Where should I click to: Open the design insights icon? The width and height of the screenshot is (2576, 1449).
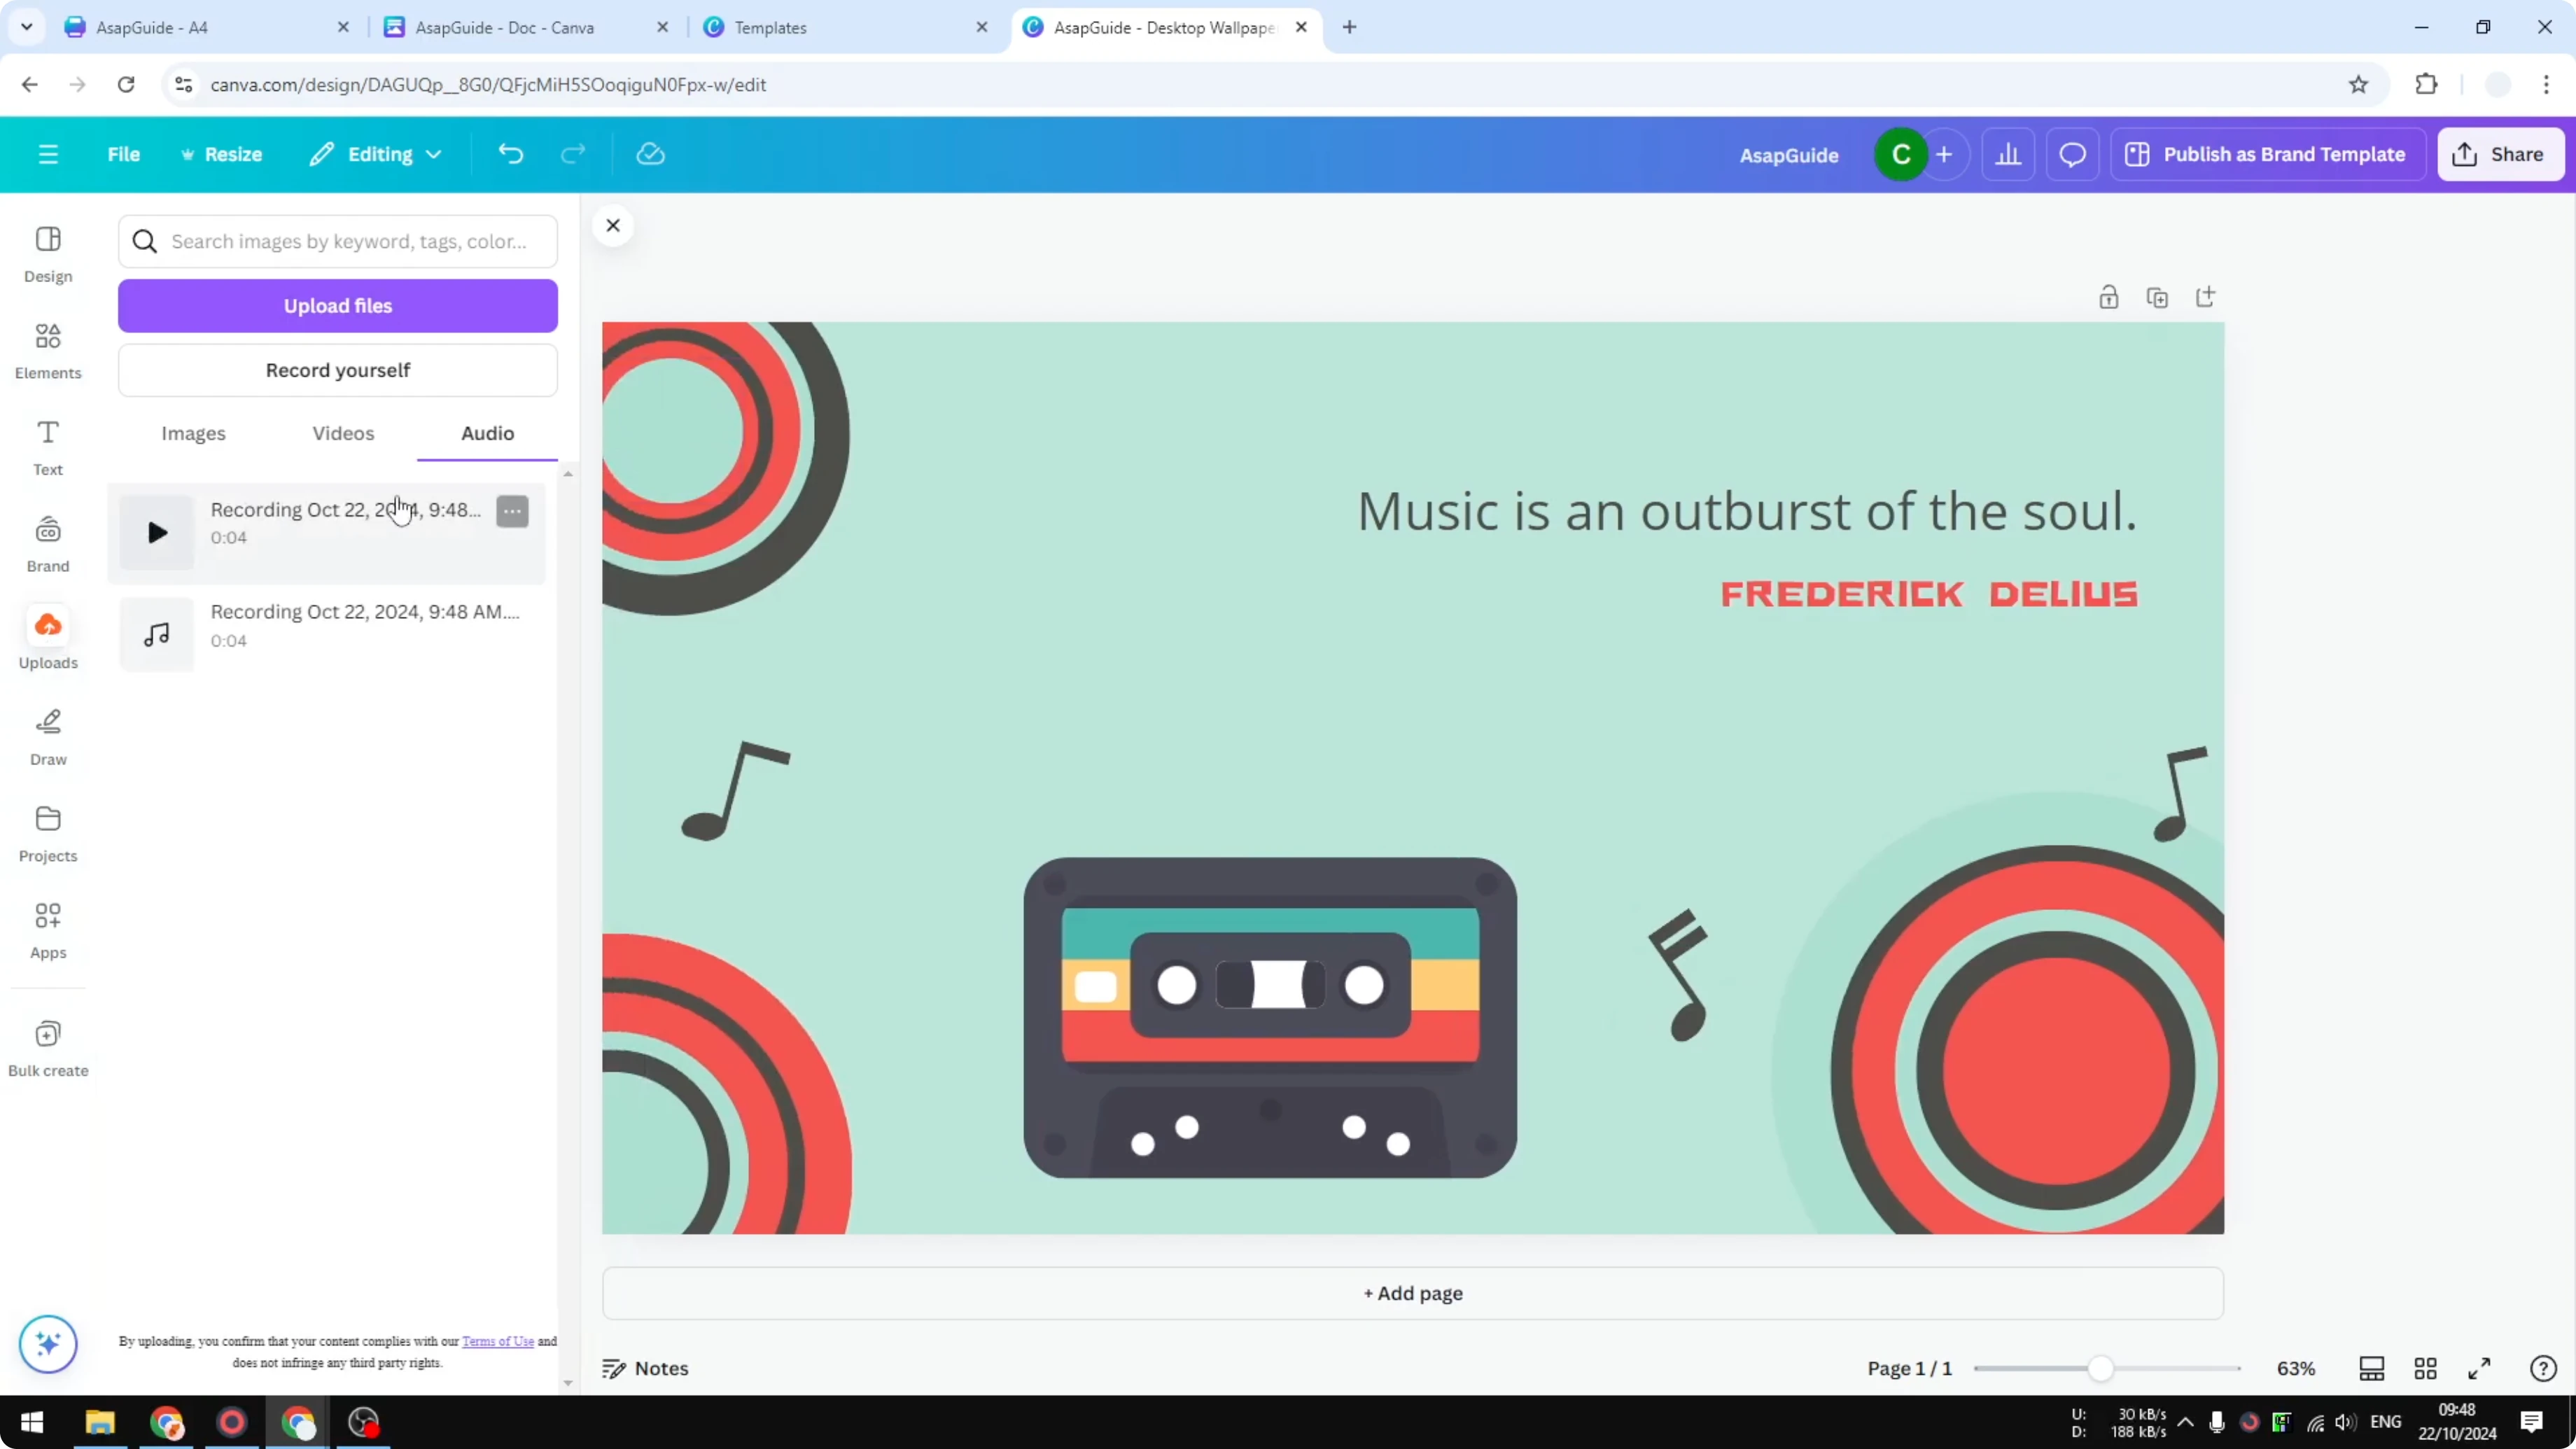tap(2009, 154)
